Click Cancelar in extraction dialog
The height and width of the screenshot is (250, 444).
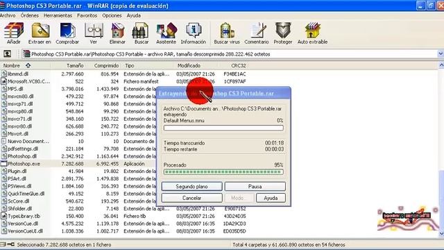tap(191, 198)
